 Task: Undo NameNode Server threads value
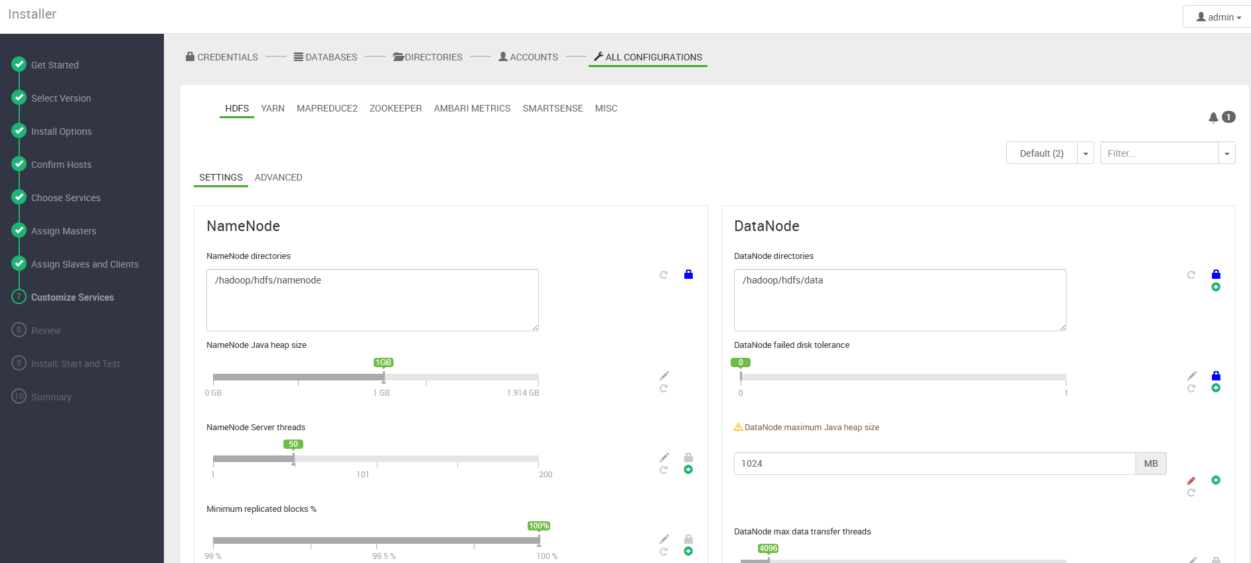664,470
